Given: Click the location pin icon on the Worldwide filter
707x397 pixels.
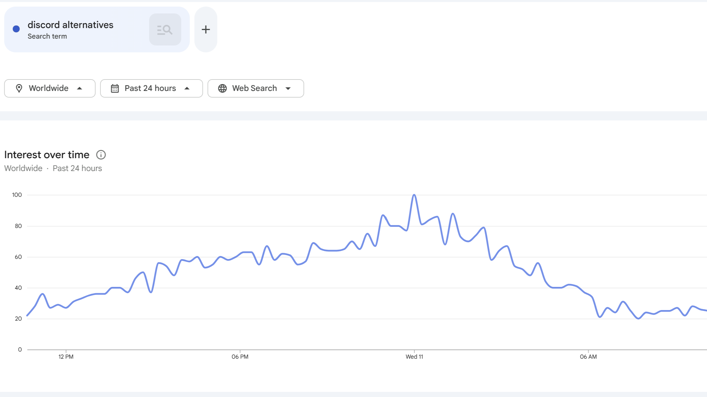Looking at the screenshot, I should click(x=19, y=88).
